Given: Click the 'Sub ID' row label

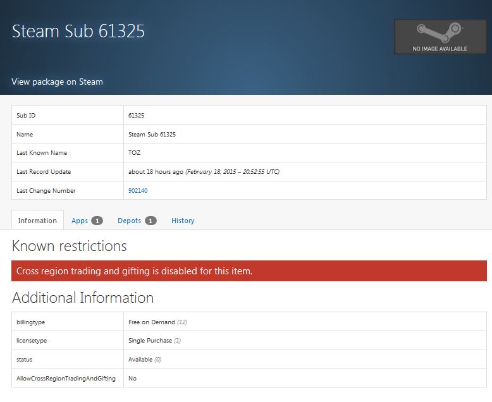Looking at the screenshot, I should click(26, 116).
